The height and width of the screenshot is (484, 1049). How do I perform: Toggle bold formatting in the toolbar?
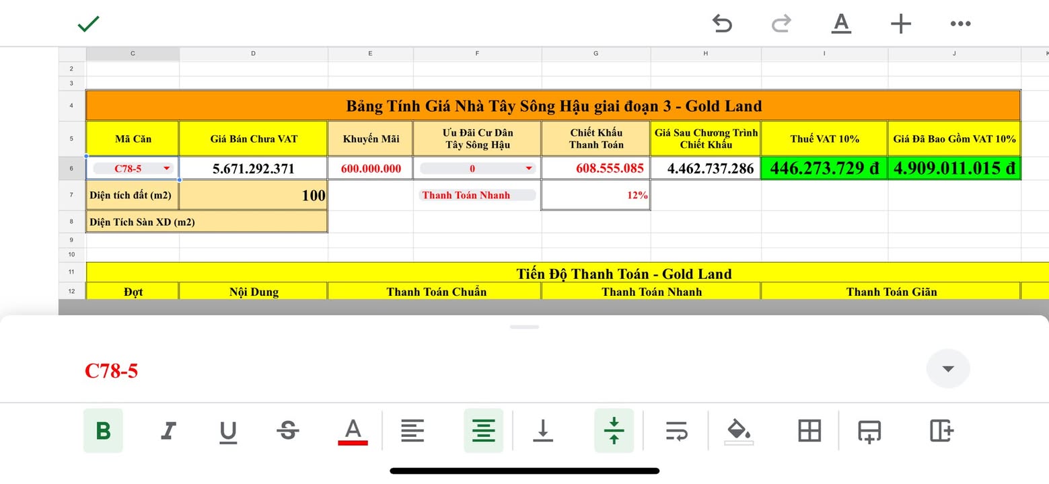103,431
